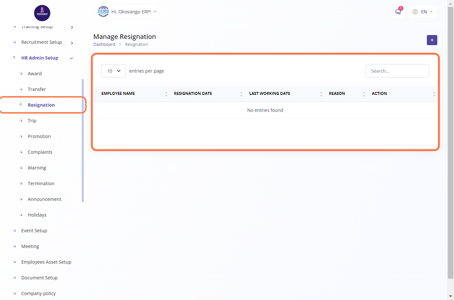This screenshot has width=454, height=300.
Task: Open the chat messages notification icon
Action: click(398, 12)
